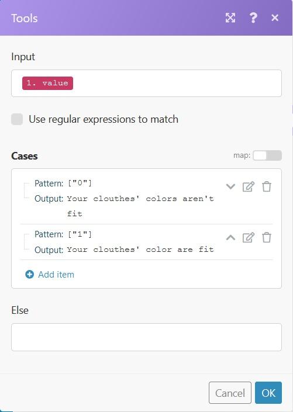Screen dimensions: 293x412
Task: Click the plus icon next to Add item
Action: pos(29,274)
